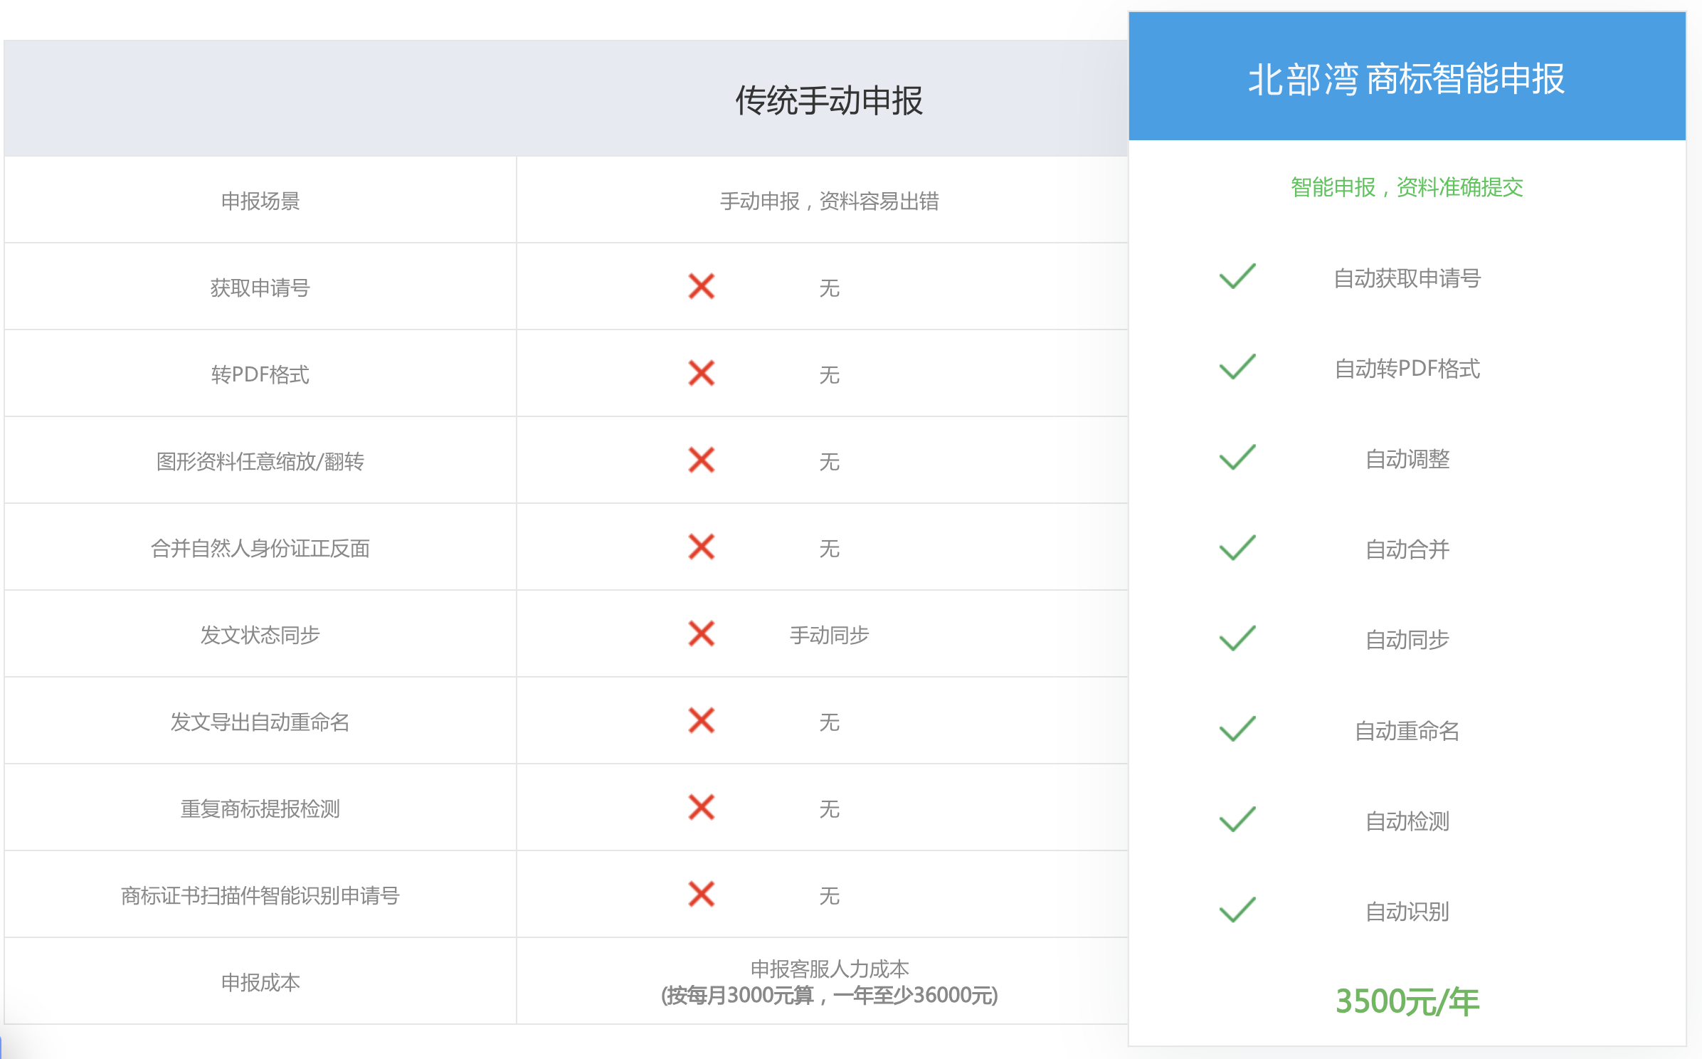
Task: Click green checkmark beside 自动调整
Action: [1237, 457]
